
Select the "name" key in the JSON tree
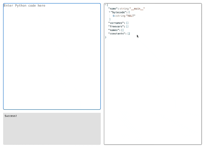click(x=113, y=9)
